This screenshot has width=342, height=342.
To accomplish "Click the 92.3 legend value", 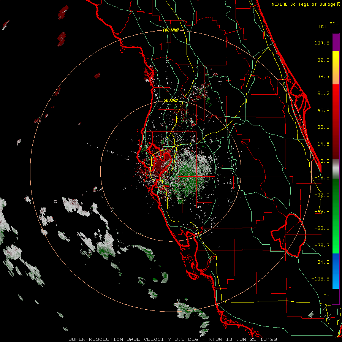I will coord(323,60).
